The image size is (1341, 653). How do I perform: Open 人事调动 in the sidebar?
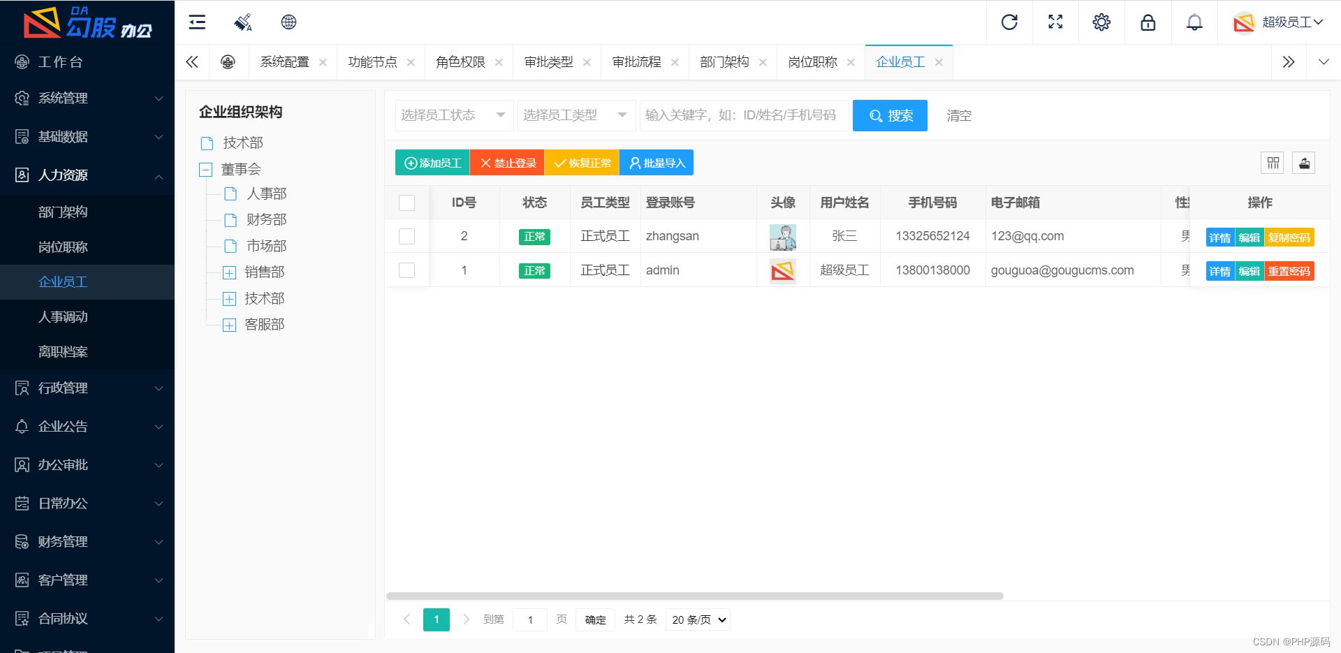point(87,317)
